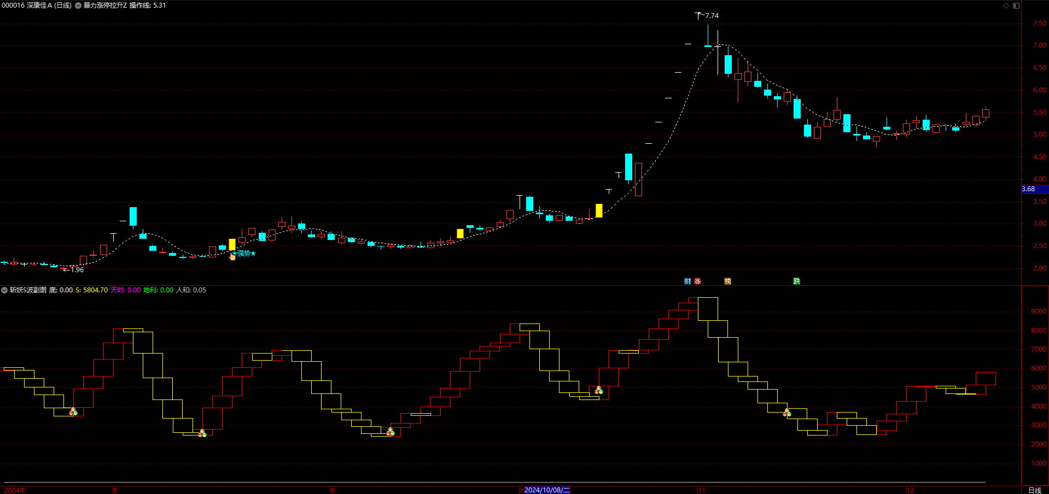Image resolution: width=1049 pixels, height=494 pixels.
Task: Click the signal marker at third wave bottom
Action: click(391, 432)
